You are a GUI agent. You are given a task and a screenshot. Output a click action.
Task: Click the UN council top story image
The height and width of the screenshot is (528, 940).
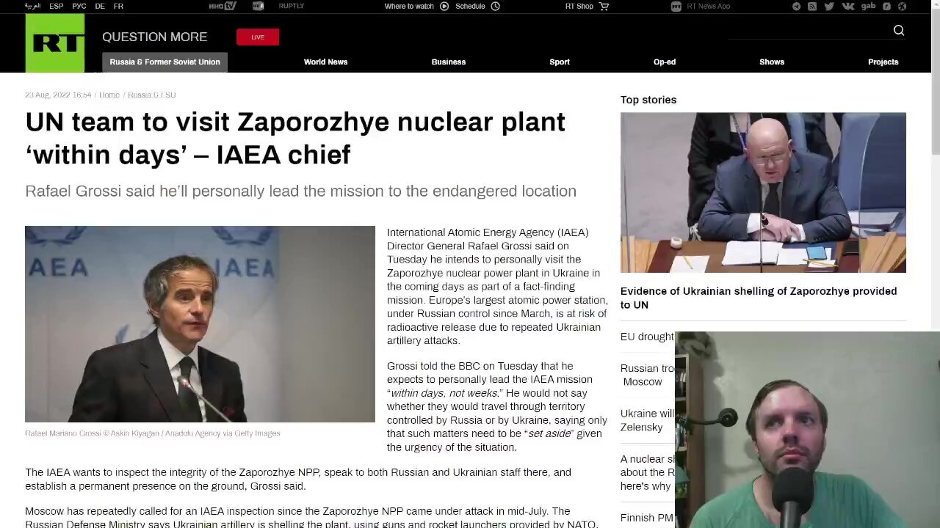click(x=763, y=192)
